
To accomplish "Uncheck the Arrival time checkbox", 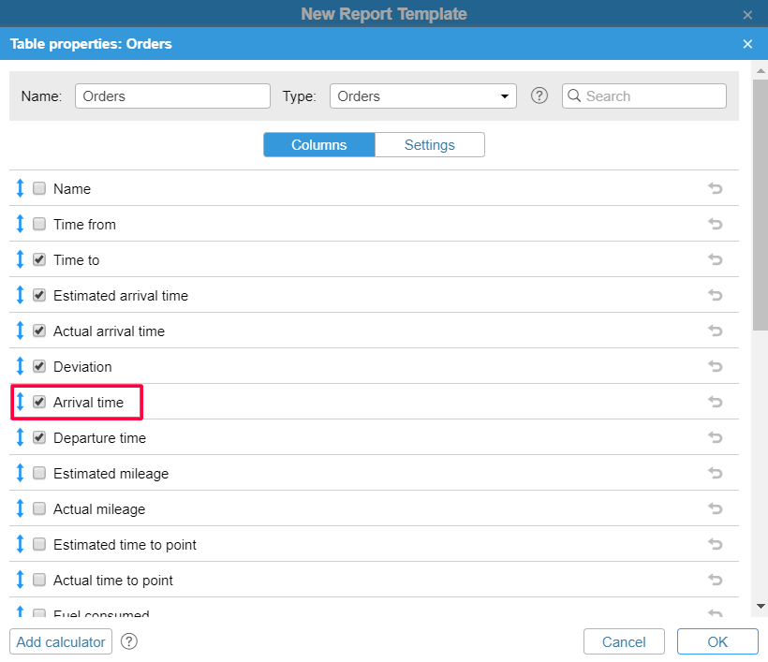I will (39, 402).
